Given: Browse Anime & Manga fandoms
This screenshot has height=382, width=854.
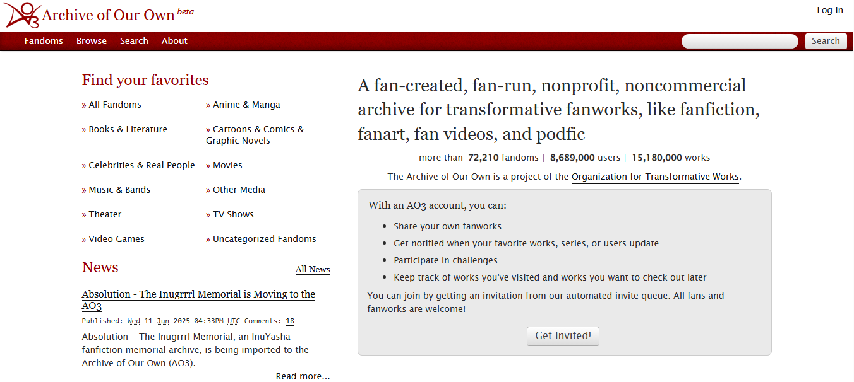Looking at the screenshot, I should pos(246,105).
